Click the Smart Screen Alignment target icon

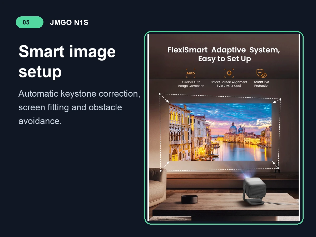[x=229, y=73]
